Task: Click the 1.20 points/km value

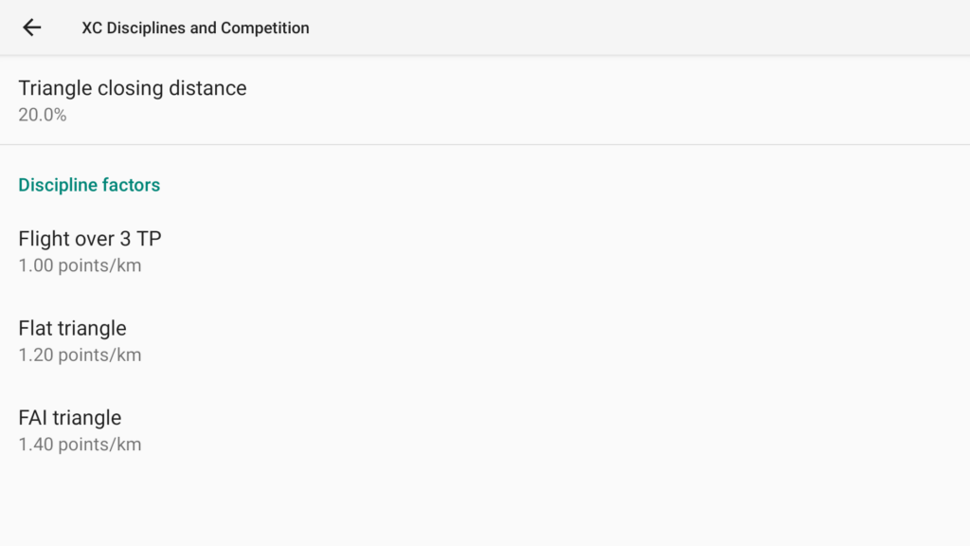Action: click(80, 355)
